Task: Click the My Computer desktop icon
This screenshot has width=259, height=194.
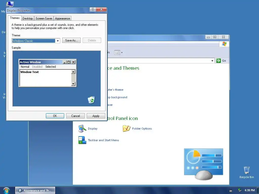Action: 10,4
